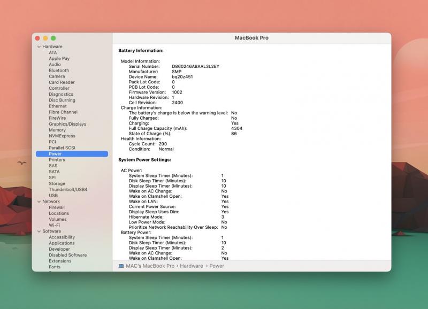Select Controller in the sidebar

click(59, 88)
